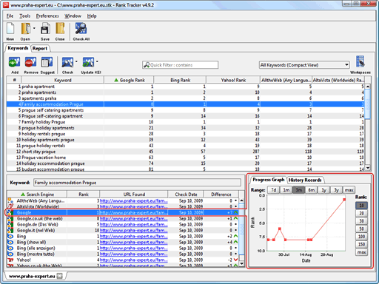Image resolution: width=379 pixels, height=284 pixels.
Task: Set graph range to 3y
Action: pos(336,190)
